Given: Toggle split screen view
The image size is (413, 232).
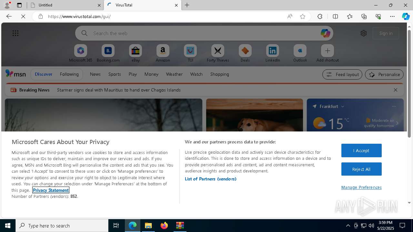Looking at the screenshot, I should coord(335,16).
